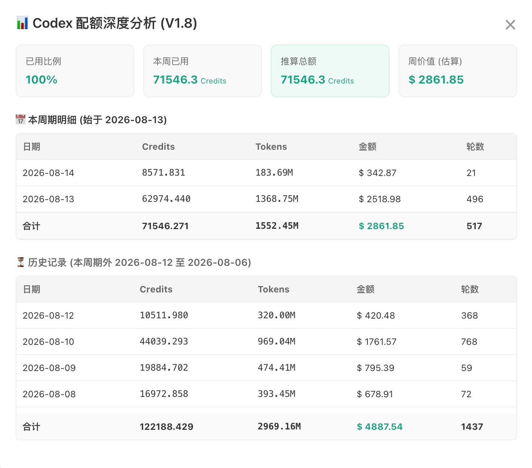Click rounds value 72
This screenshot has width=532, height=468.
point(466,394)
